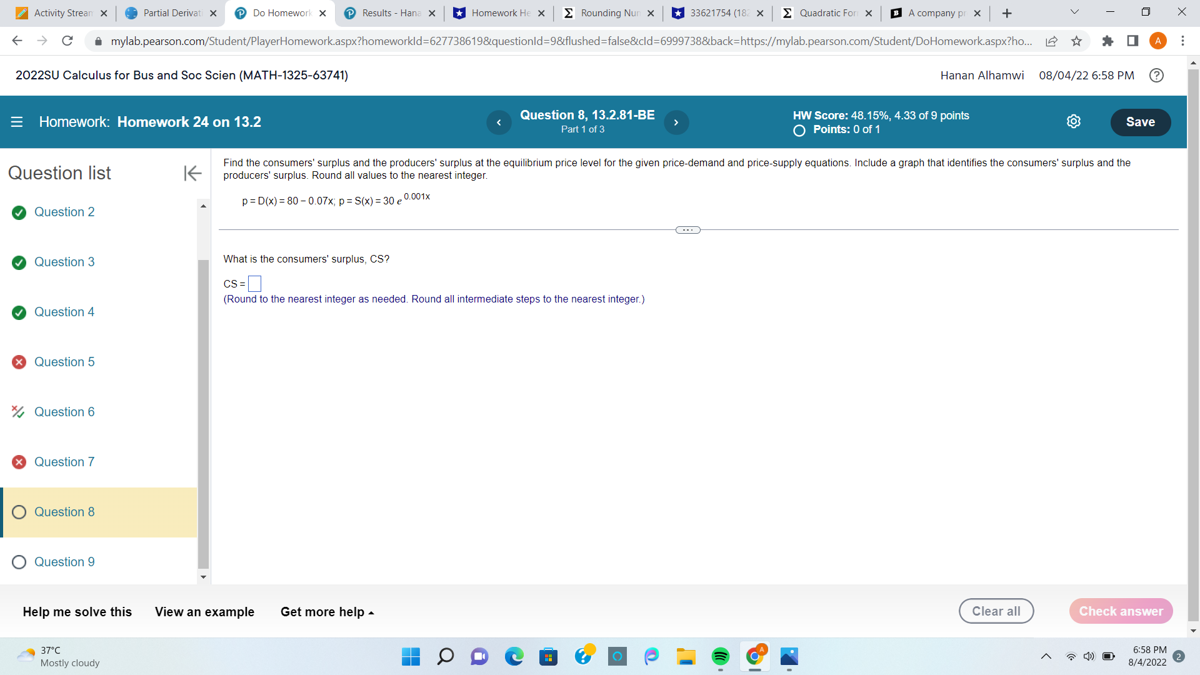Viewport: 1200px width, 675px height.
Task: Click the CS answer input box
Action: pos(254,283)
